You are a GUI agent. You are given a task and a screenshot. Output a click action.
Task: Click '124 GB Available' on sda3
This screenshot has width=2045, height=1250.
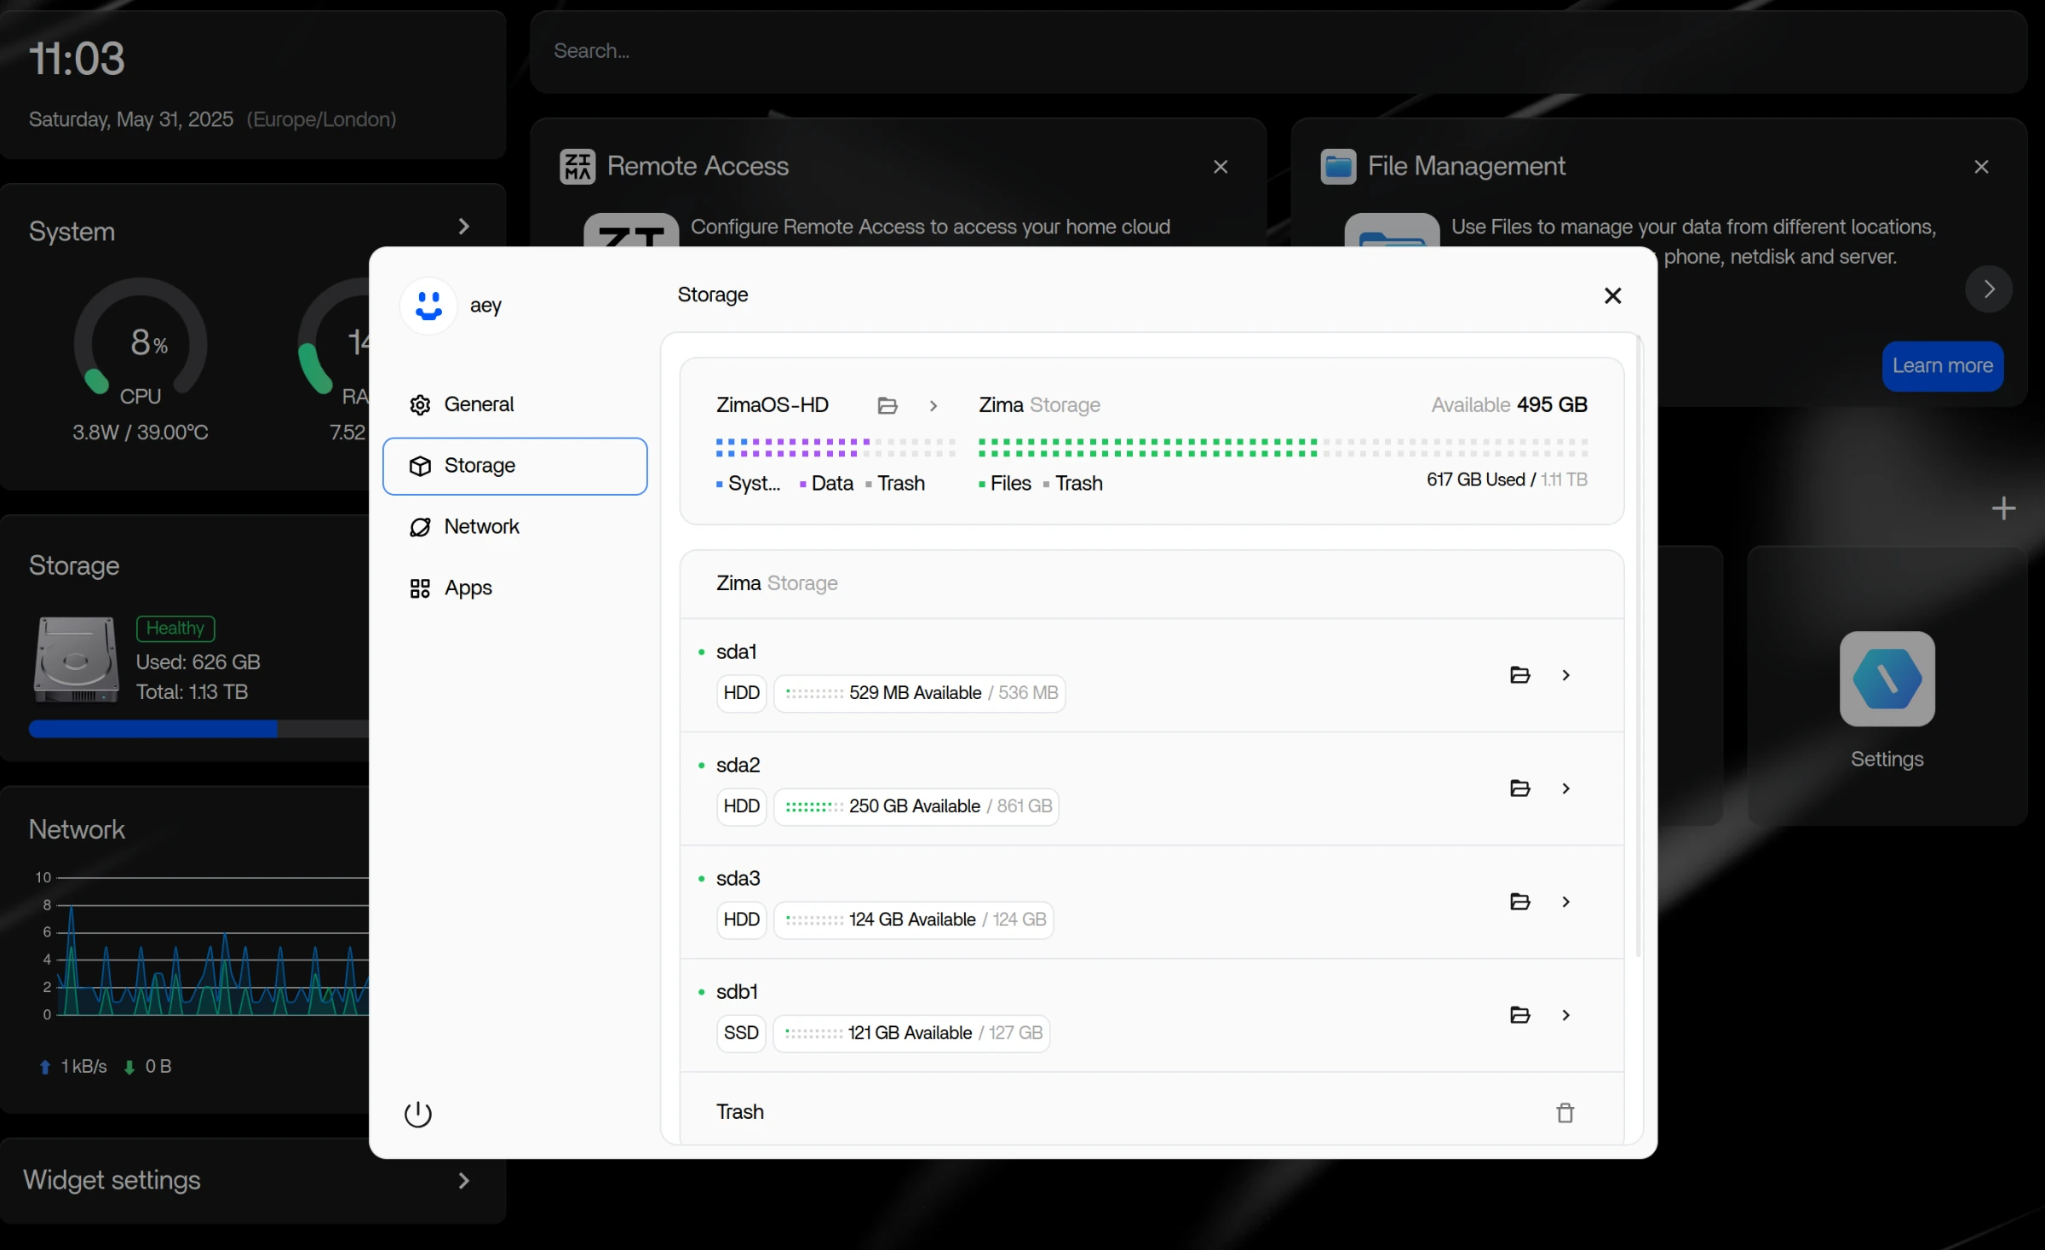[912, 920]
